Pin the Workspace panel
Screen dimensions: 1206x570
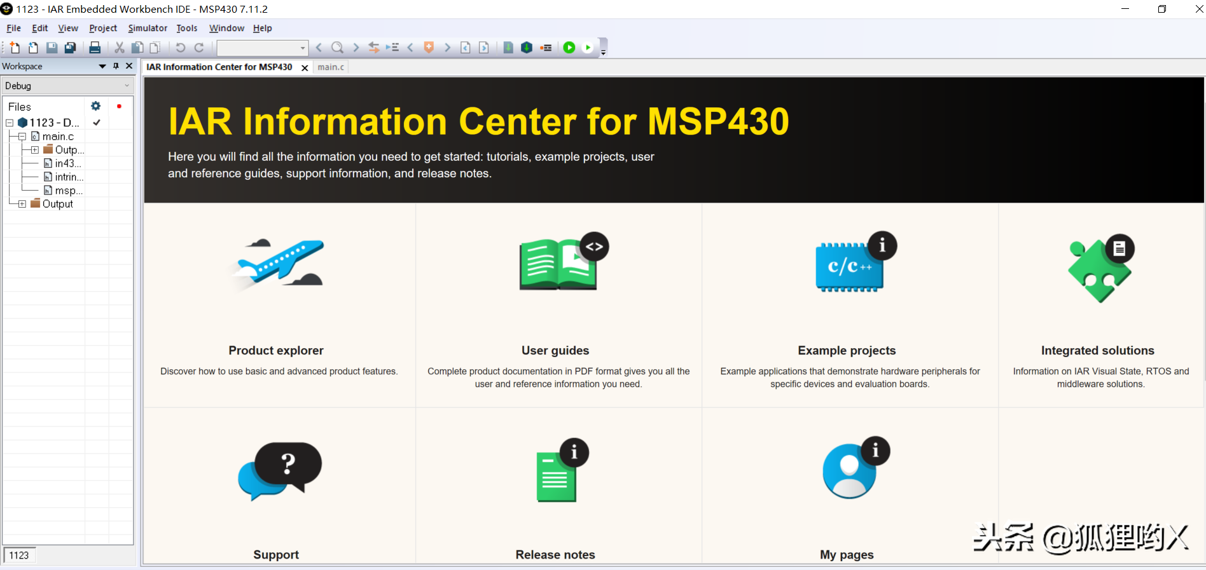116,66
